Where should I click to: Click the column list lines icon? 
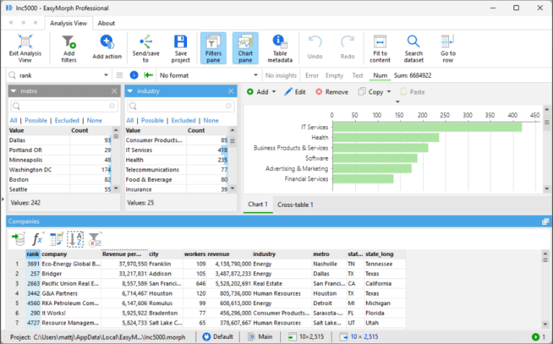tap(120, 75)
